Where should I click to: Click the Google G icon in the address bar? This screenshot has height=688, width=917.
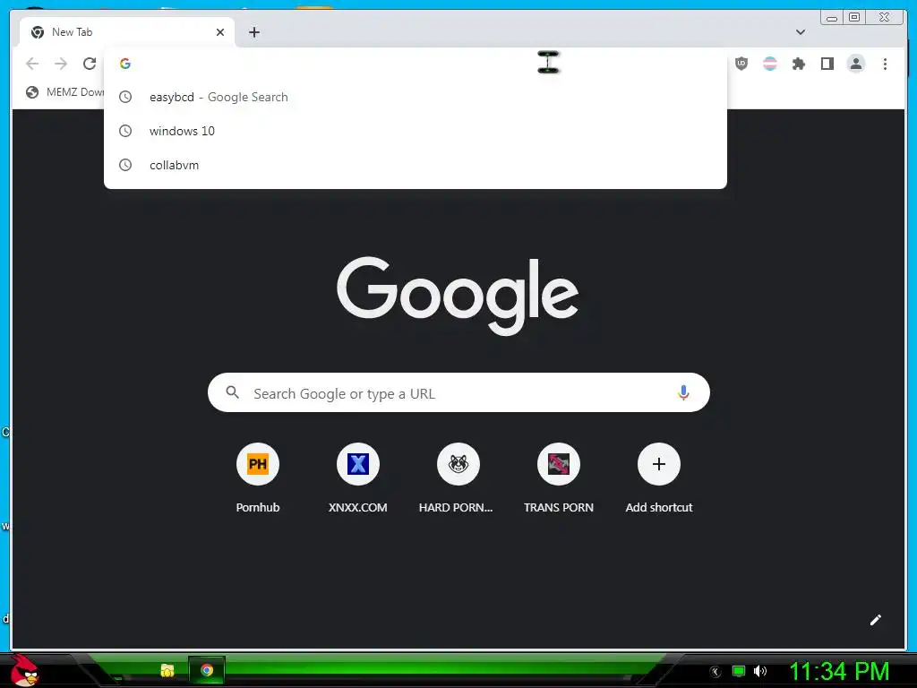coord(125,64)
